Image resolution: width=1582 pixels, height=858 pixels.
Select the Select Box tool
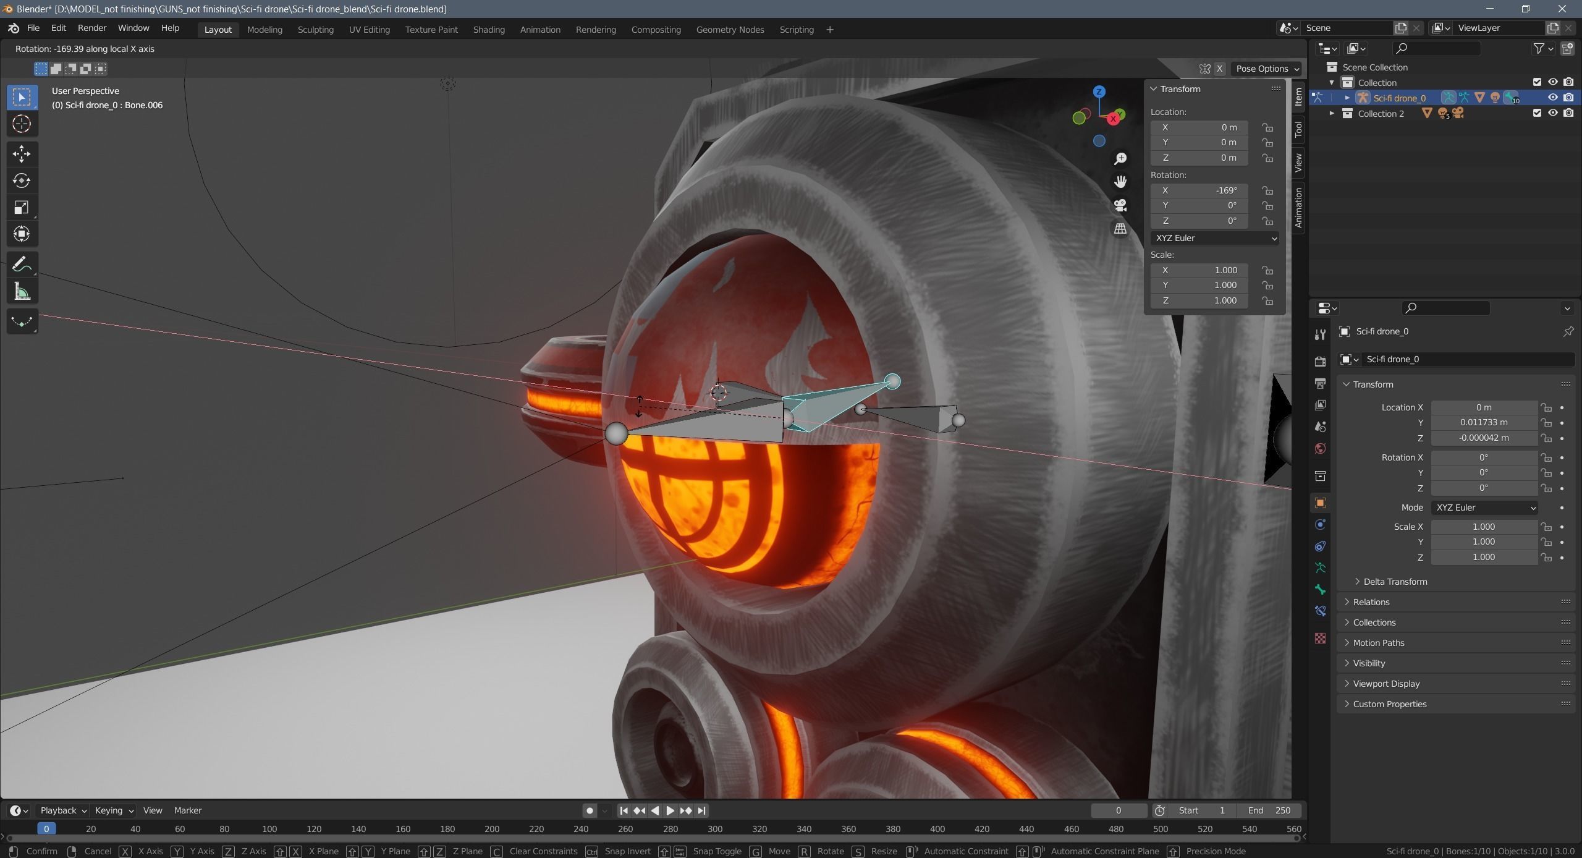(x=22, y=97)
